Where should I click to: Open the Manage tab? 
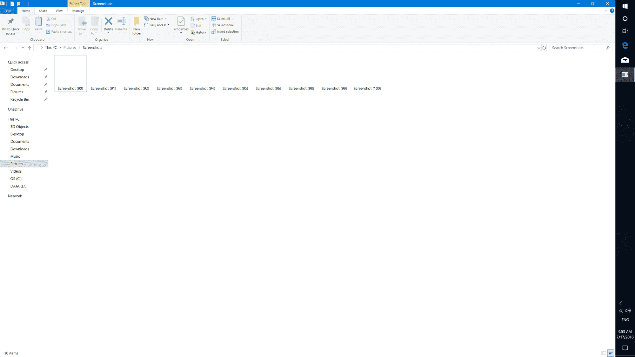point(78,11)
